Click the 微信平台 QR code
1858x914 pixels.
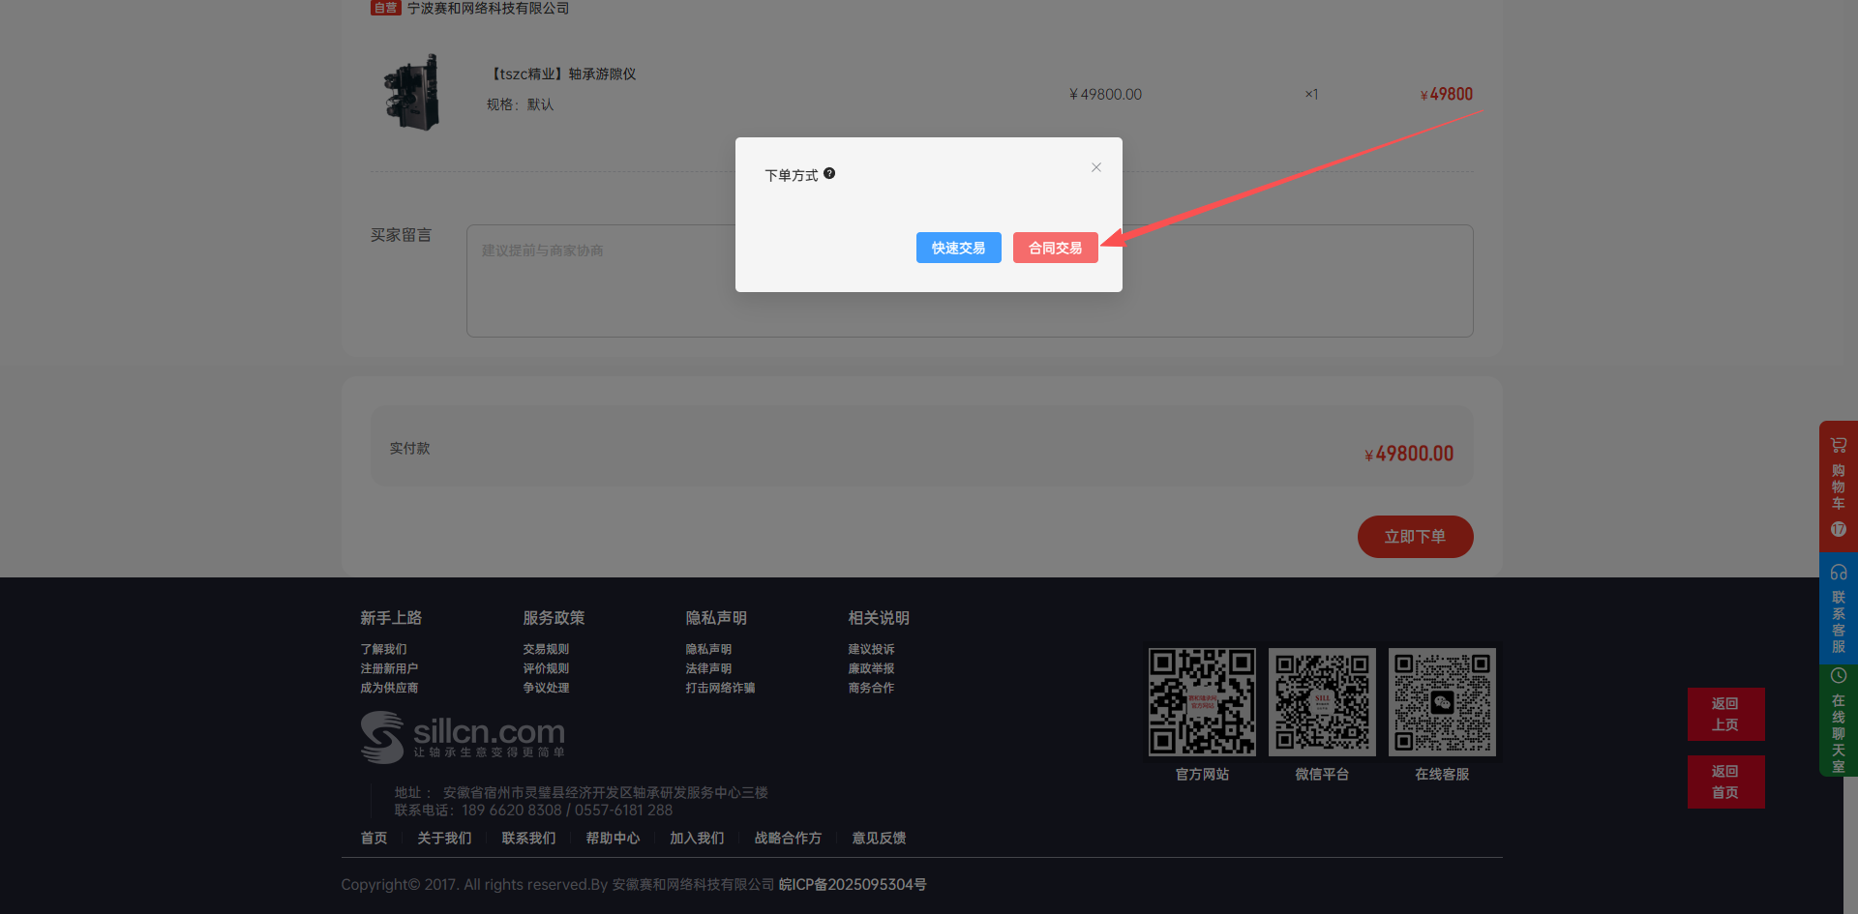point(1322,701)
